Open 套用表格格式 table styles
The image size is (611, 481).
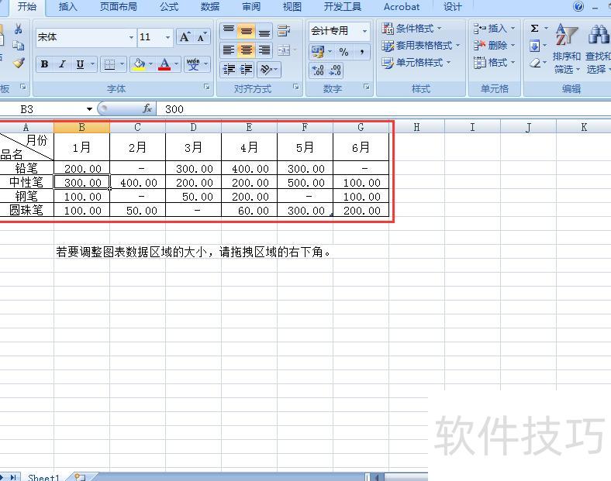coord(421,46)
